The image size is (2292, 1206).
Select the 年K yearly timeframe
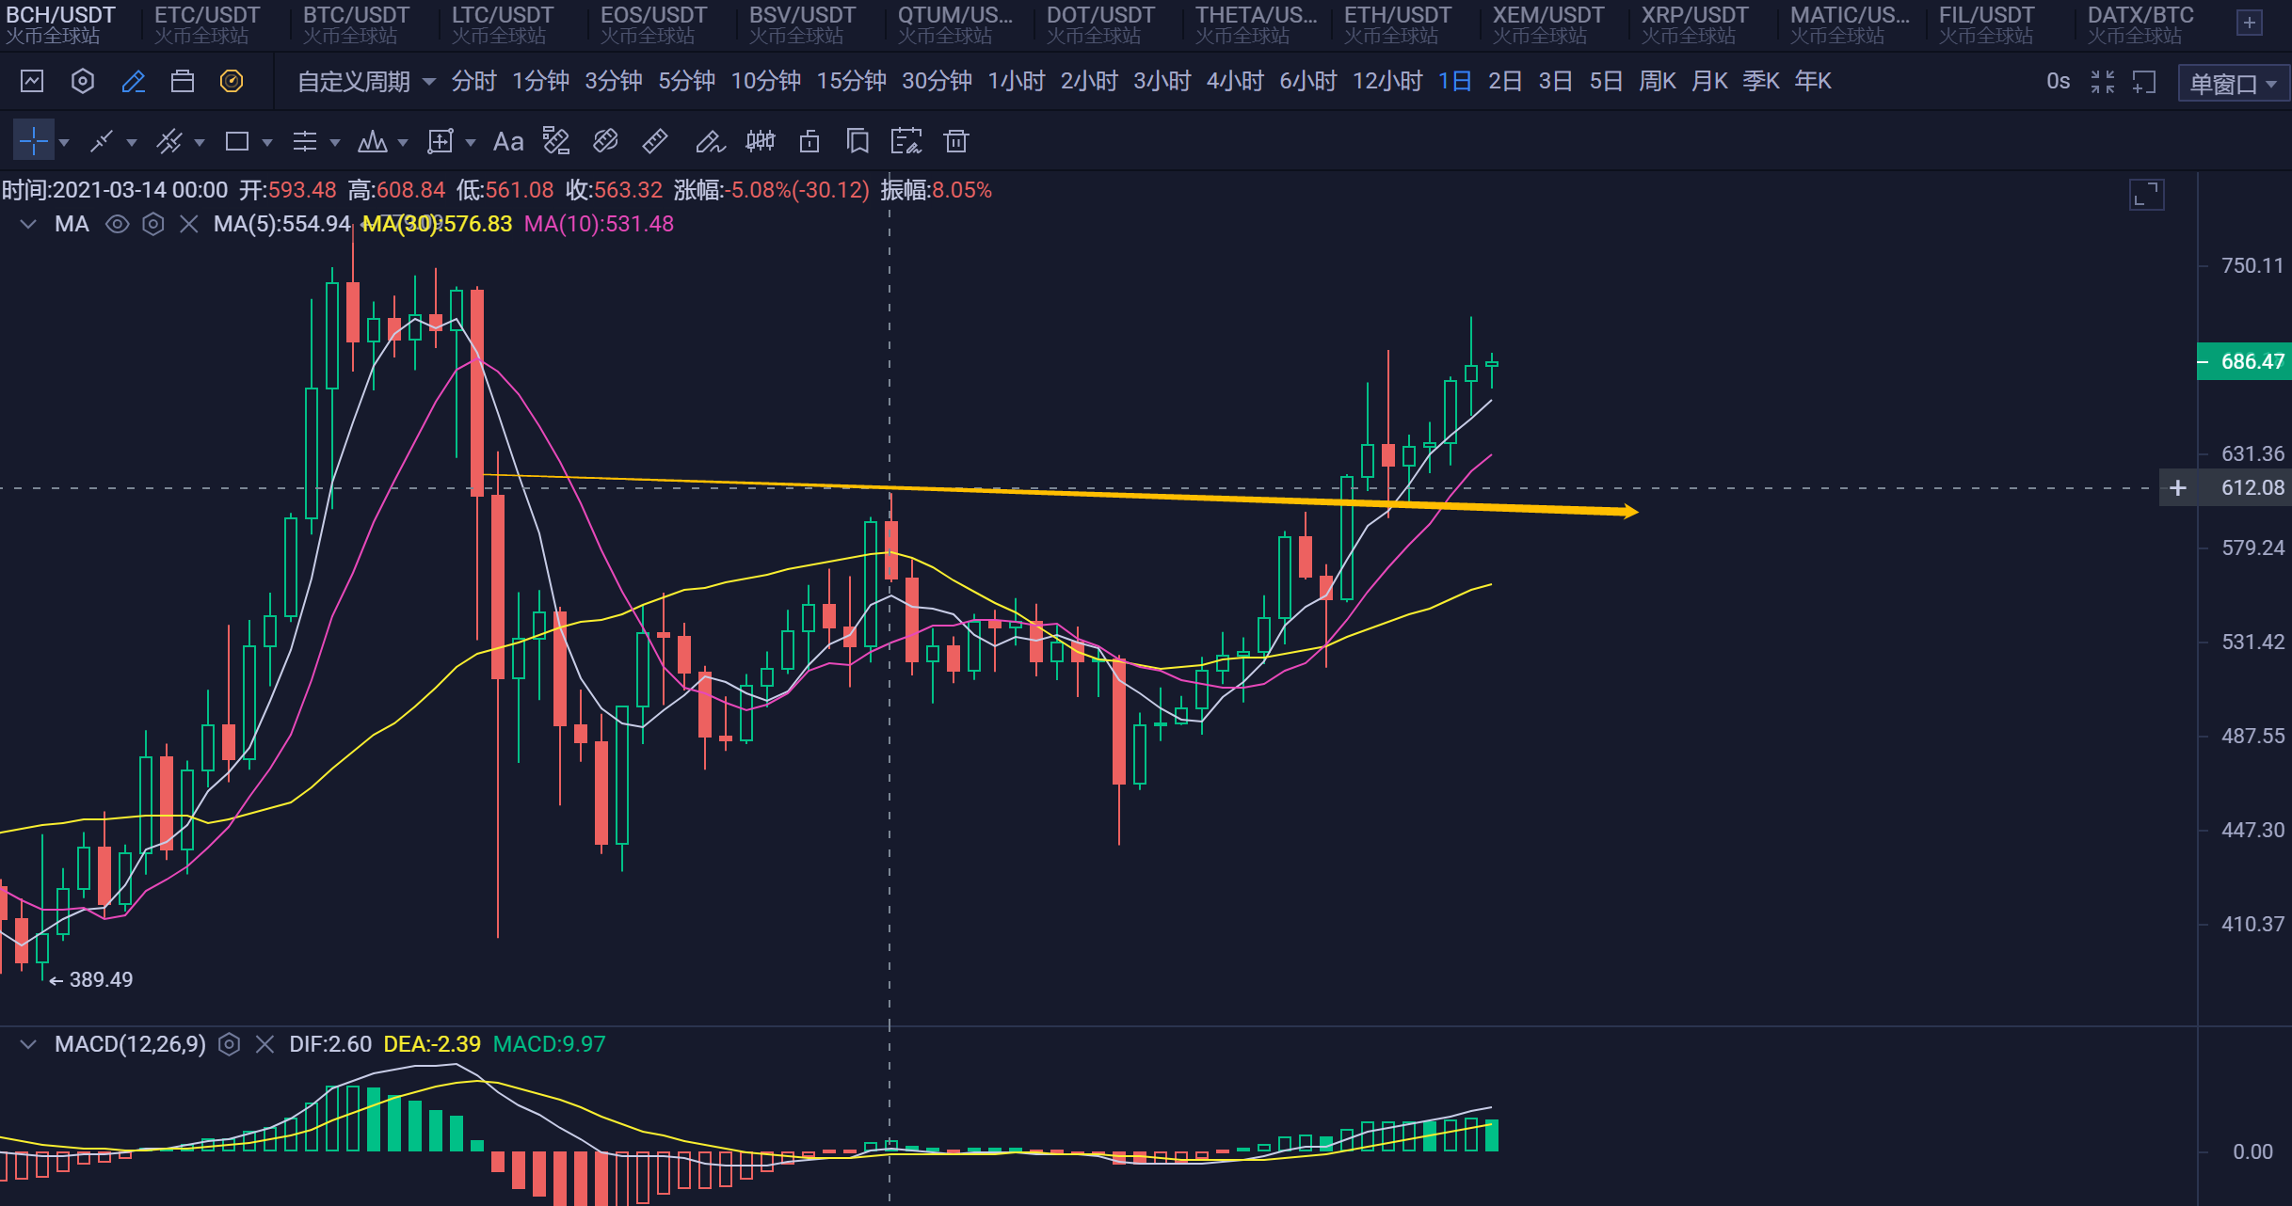coord(1813,82)
